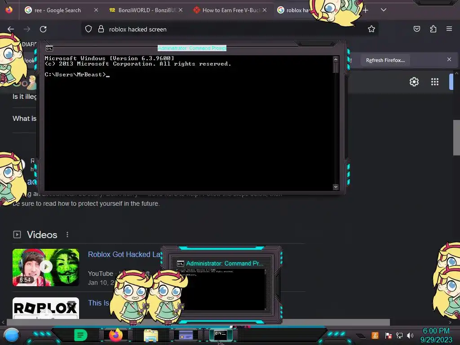Close the 'How to Earn Free V-Bucks' tab
This screenshot has width=460, height=345.
click(x=265, y=10)
